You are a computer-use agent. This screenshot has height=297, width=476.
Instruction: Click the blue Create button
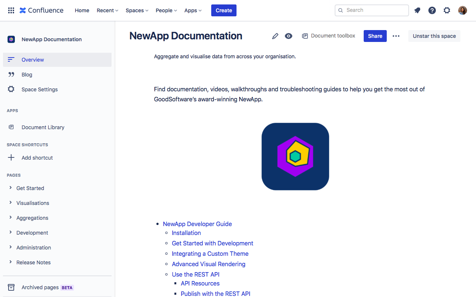click(x=224, y=10)
